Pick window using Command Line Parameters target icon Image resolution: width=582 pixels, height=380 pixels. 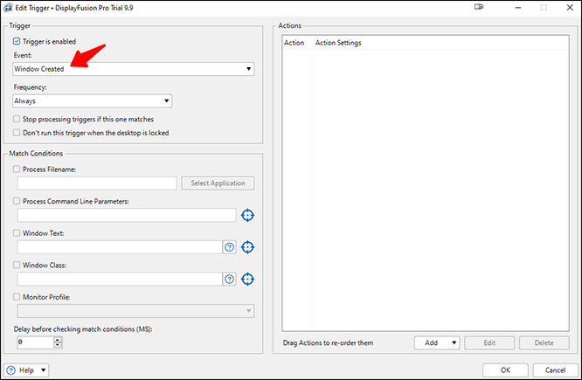(x=247, y=215)
